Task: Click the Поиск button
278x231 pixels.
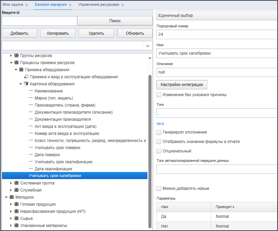Action: click(115, 21)
